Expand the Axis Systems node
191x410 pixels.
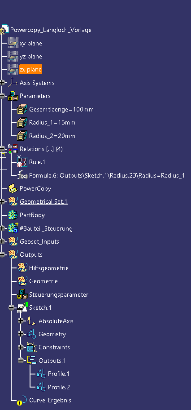tap(3, 83)
